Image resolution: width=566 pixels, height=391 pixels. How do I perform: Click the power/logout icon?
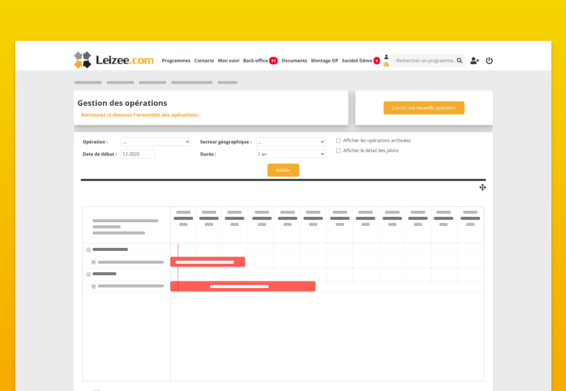(489, 60)
